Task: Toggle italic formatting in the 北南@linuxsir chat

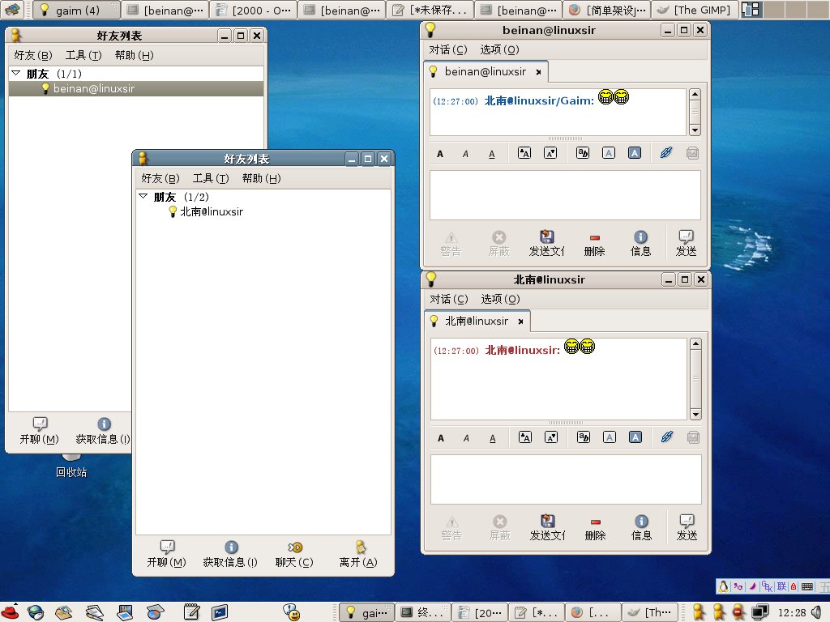Action: pos(466,437)
